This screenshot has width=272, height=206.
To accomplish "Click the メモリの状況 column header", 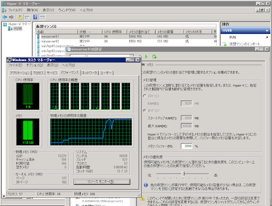I will (198, 32).
